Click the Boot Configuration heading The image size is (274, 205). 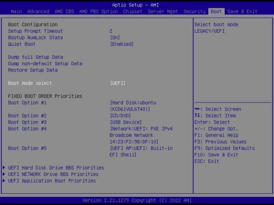point(33,24)
